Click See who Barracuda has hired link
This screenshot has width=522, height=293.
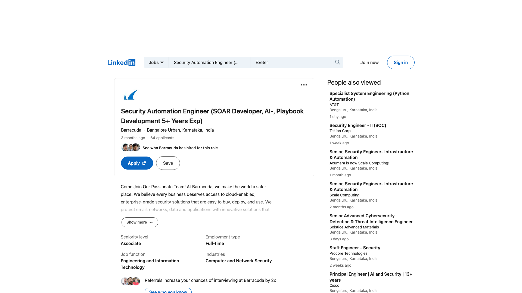(x=180, y=148)
